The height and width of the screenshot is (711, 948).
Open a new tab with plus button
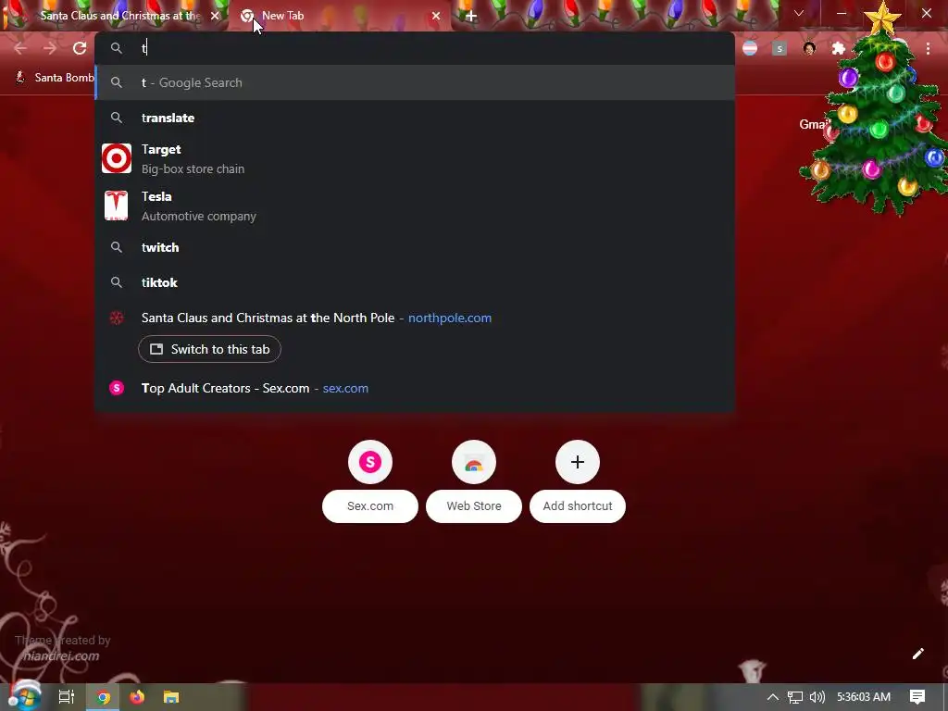point(471,16)
